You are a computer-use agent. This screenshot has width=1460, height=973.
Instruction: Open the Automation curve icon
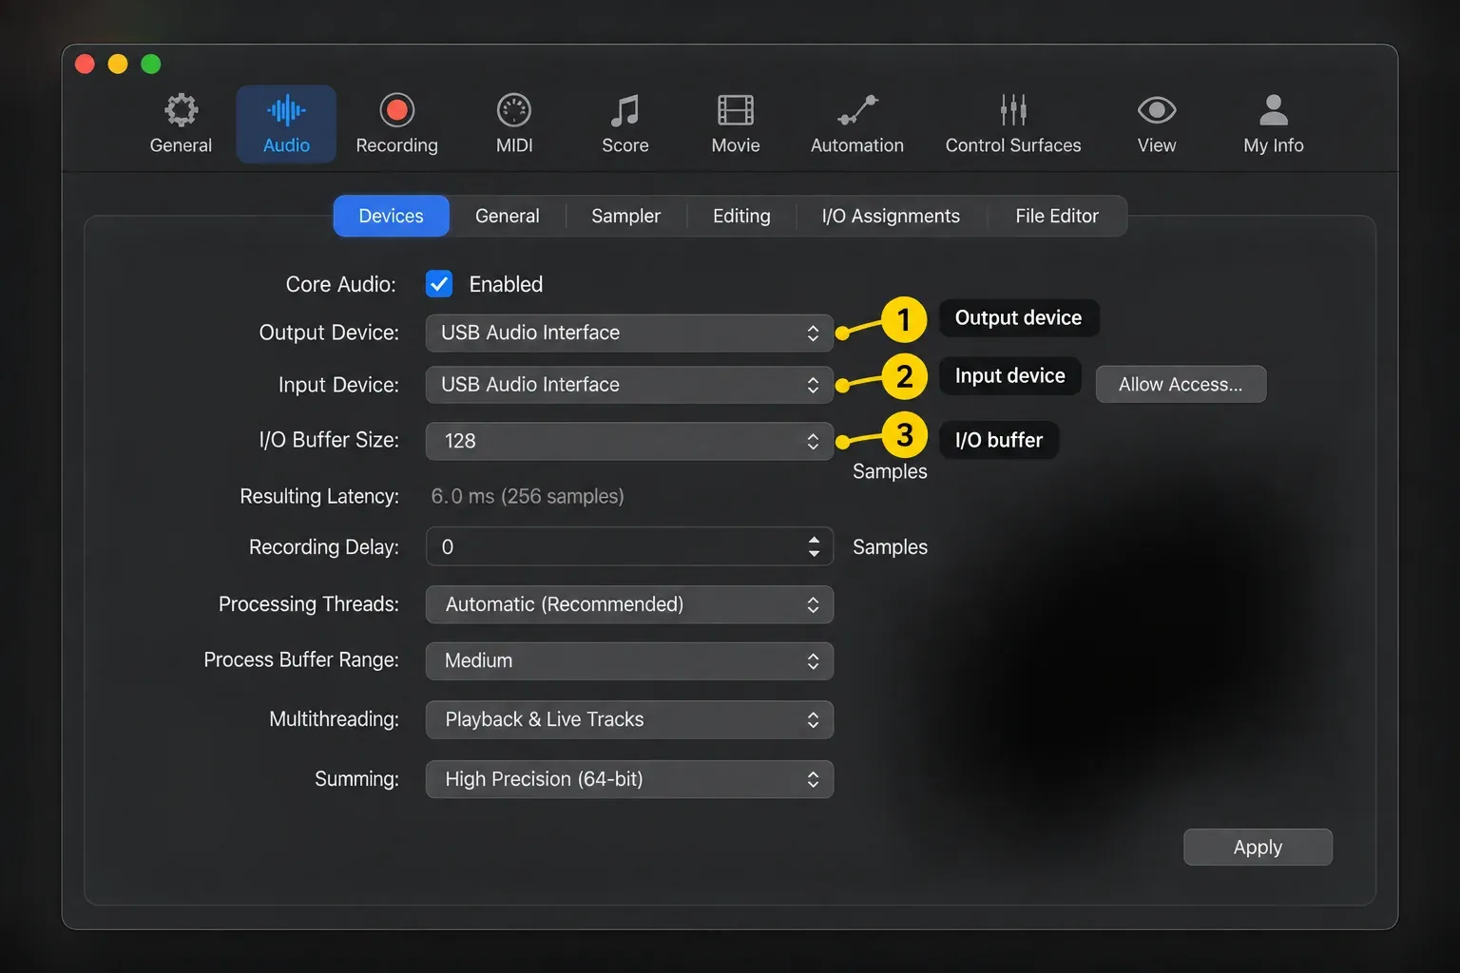[857, 110]
